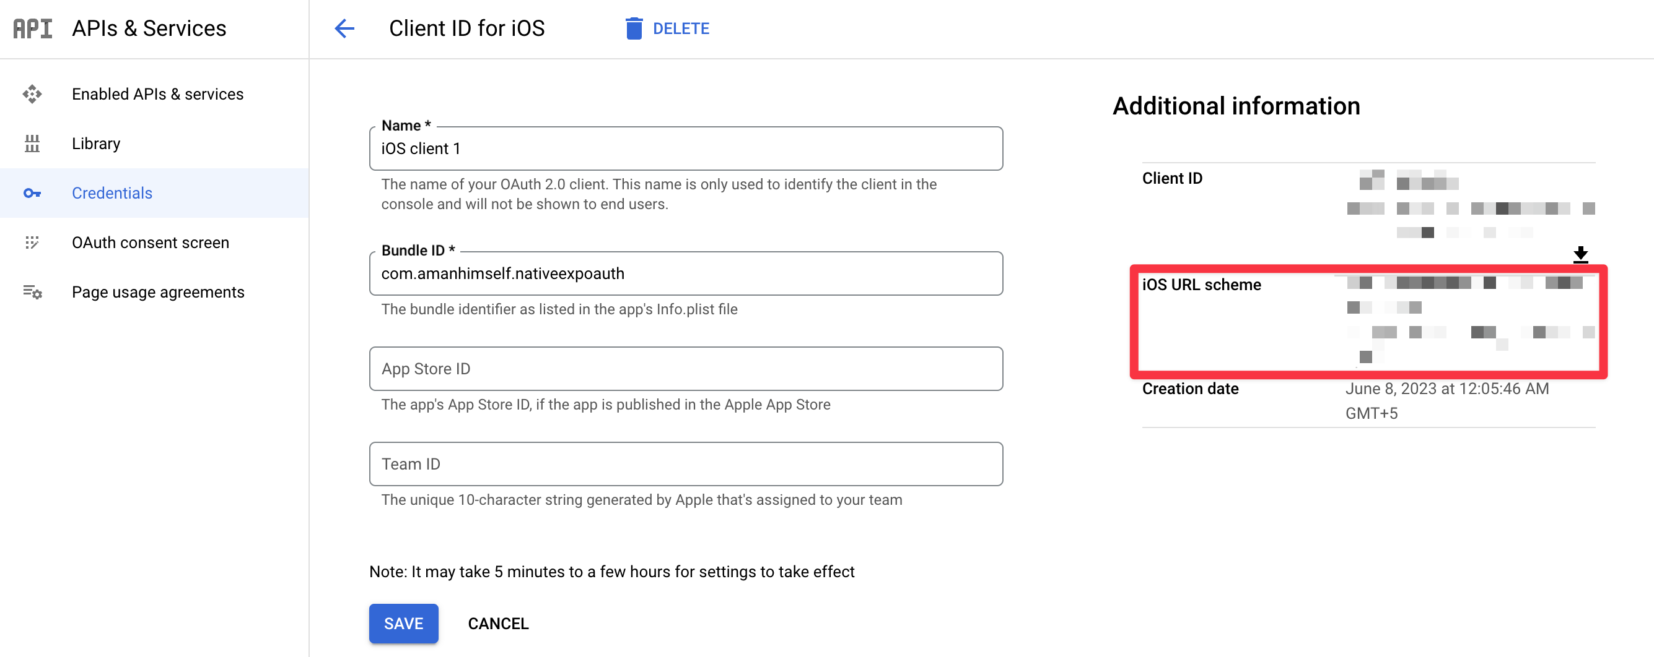Click the OAuth 2.0 client name description

tap(659, 194)
